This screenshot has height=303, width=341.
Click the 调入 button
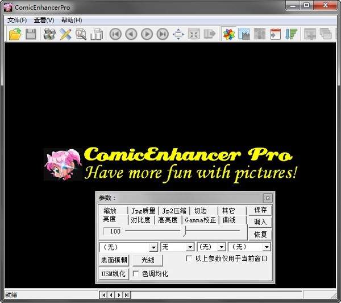click(x=260, y=222)
